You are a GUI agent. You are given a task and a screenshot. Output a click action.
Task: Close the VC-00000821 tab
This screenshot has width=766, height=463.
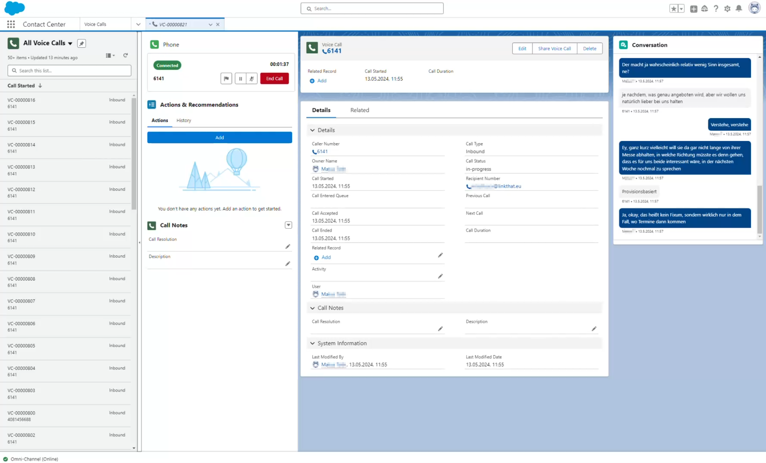218,25
